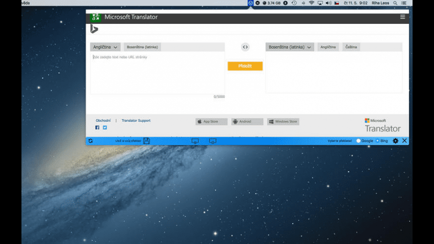Image resolution: width=434 pixels, height=244 pixels.
Task: Open the AirPlay display menu icon
Action: click(320, 3)
